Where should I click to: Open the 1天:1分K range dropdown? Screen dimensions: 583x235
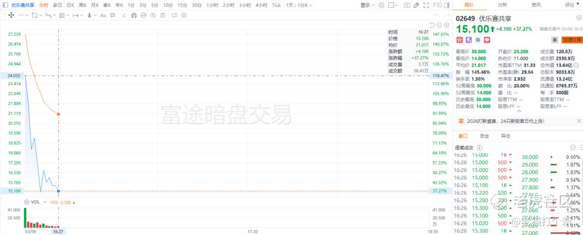[299, 5]
